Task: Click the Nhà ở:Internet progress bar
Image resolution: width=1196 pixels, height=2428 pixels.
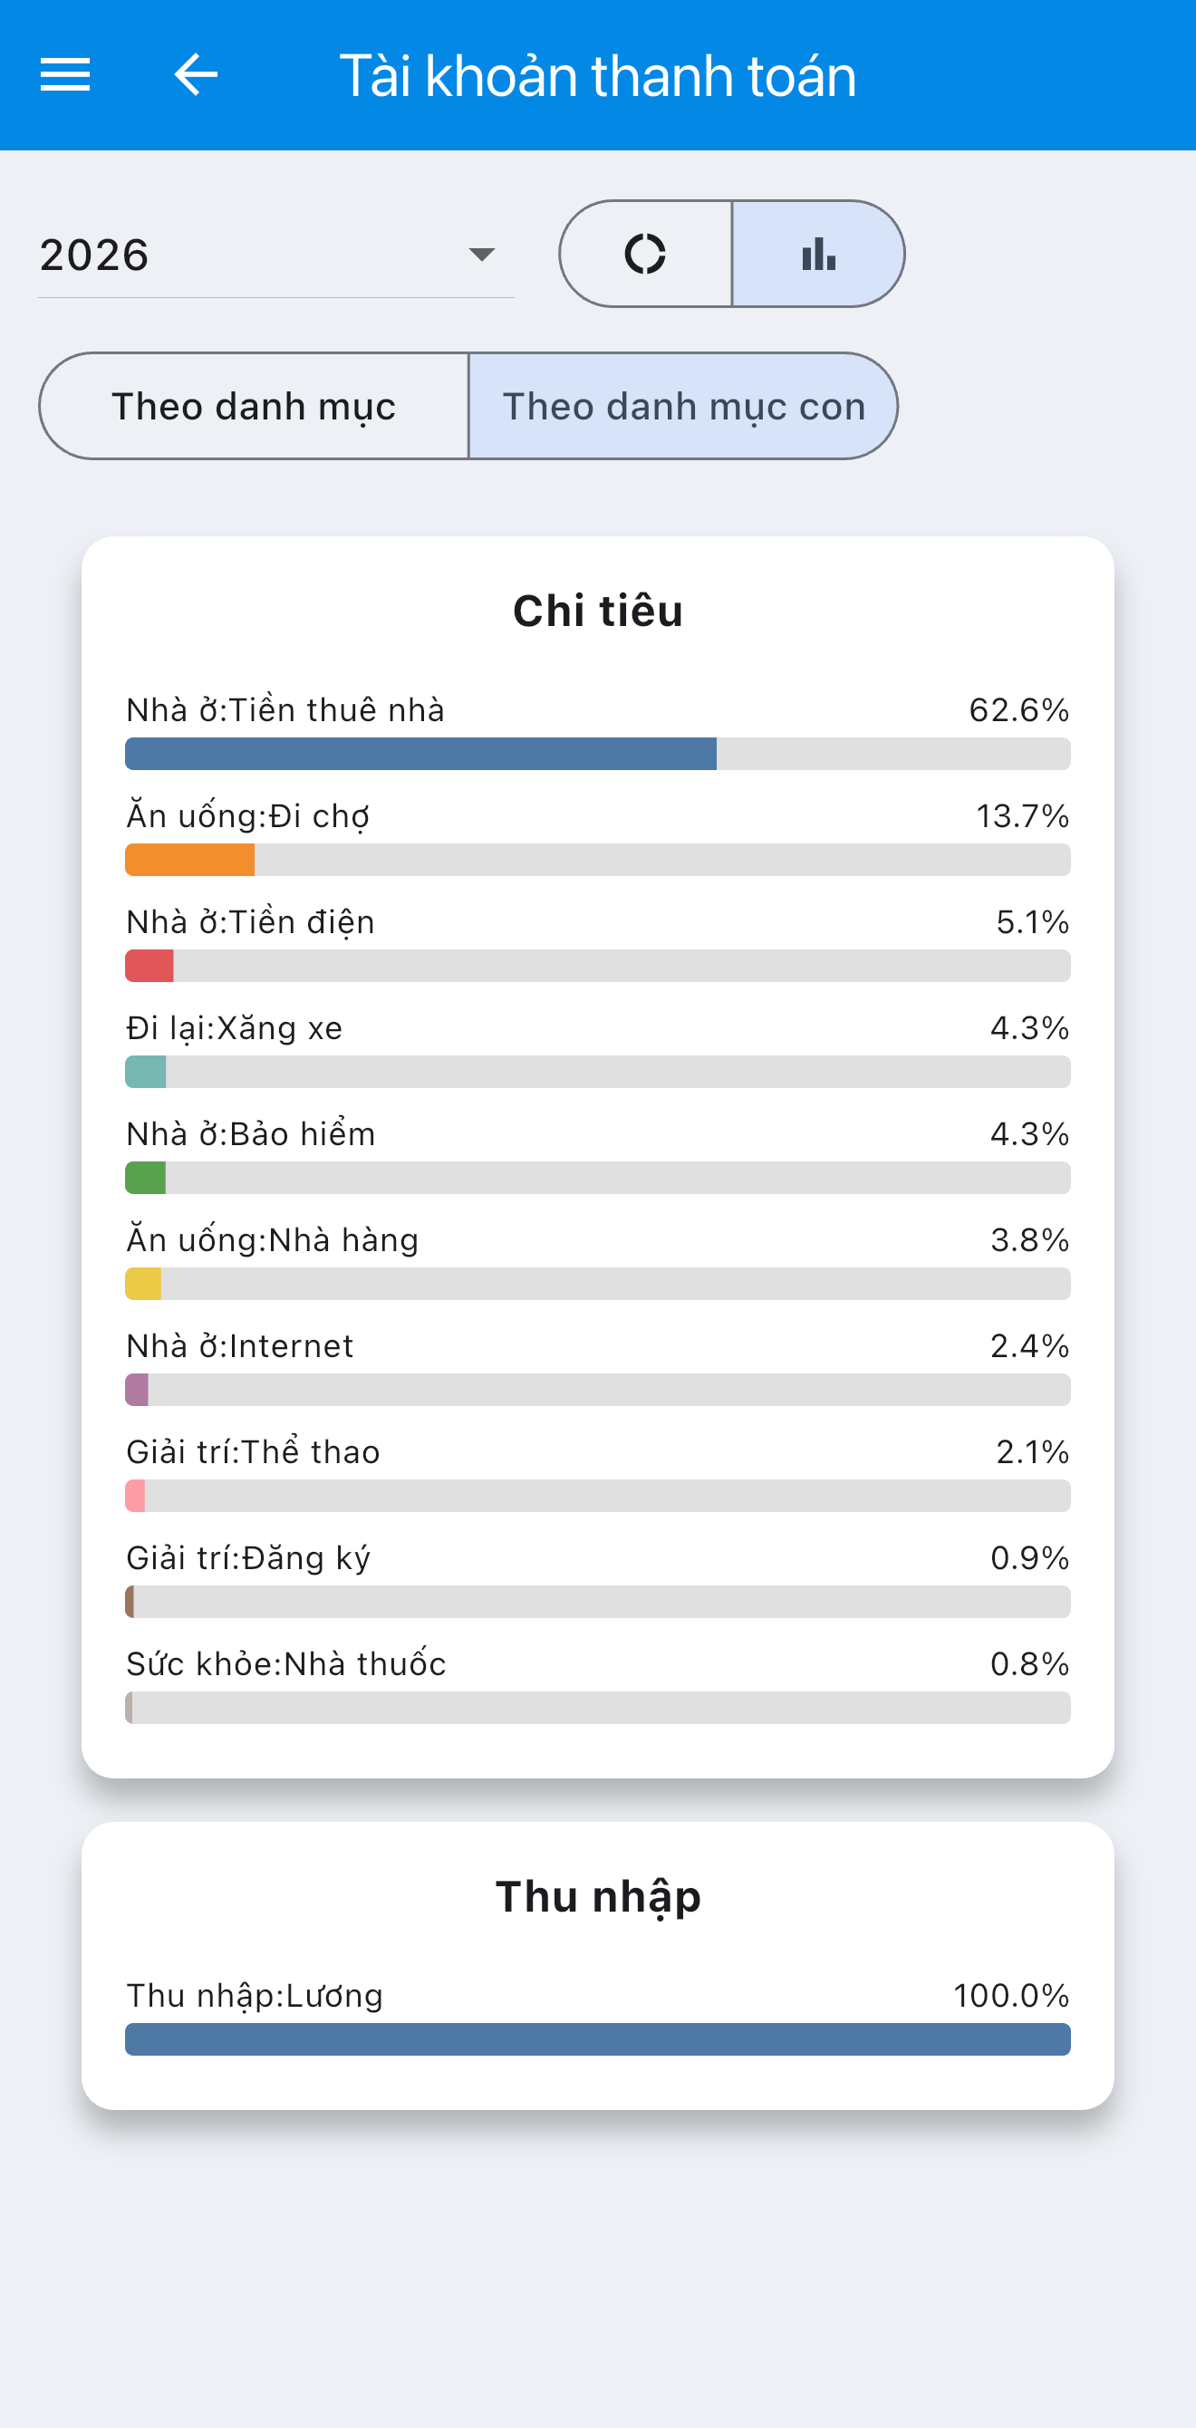Action: (597, 1391)
